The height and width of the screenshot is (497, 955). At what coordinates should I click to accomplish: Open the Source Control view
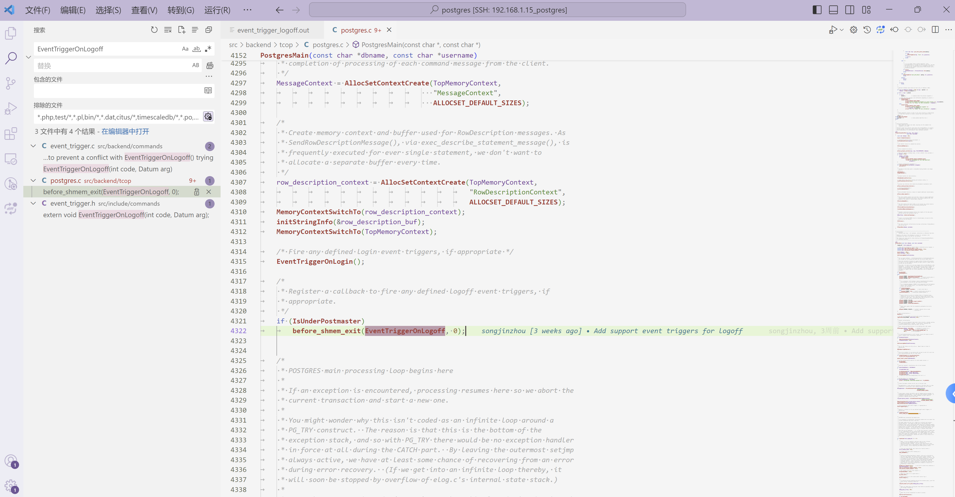11,83
